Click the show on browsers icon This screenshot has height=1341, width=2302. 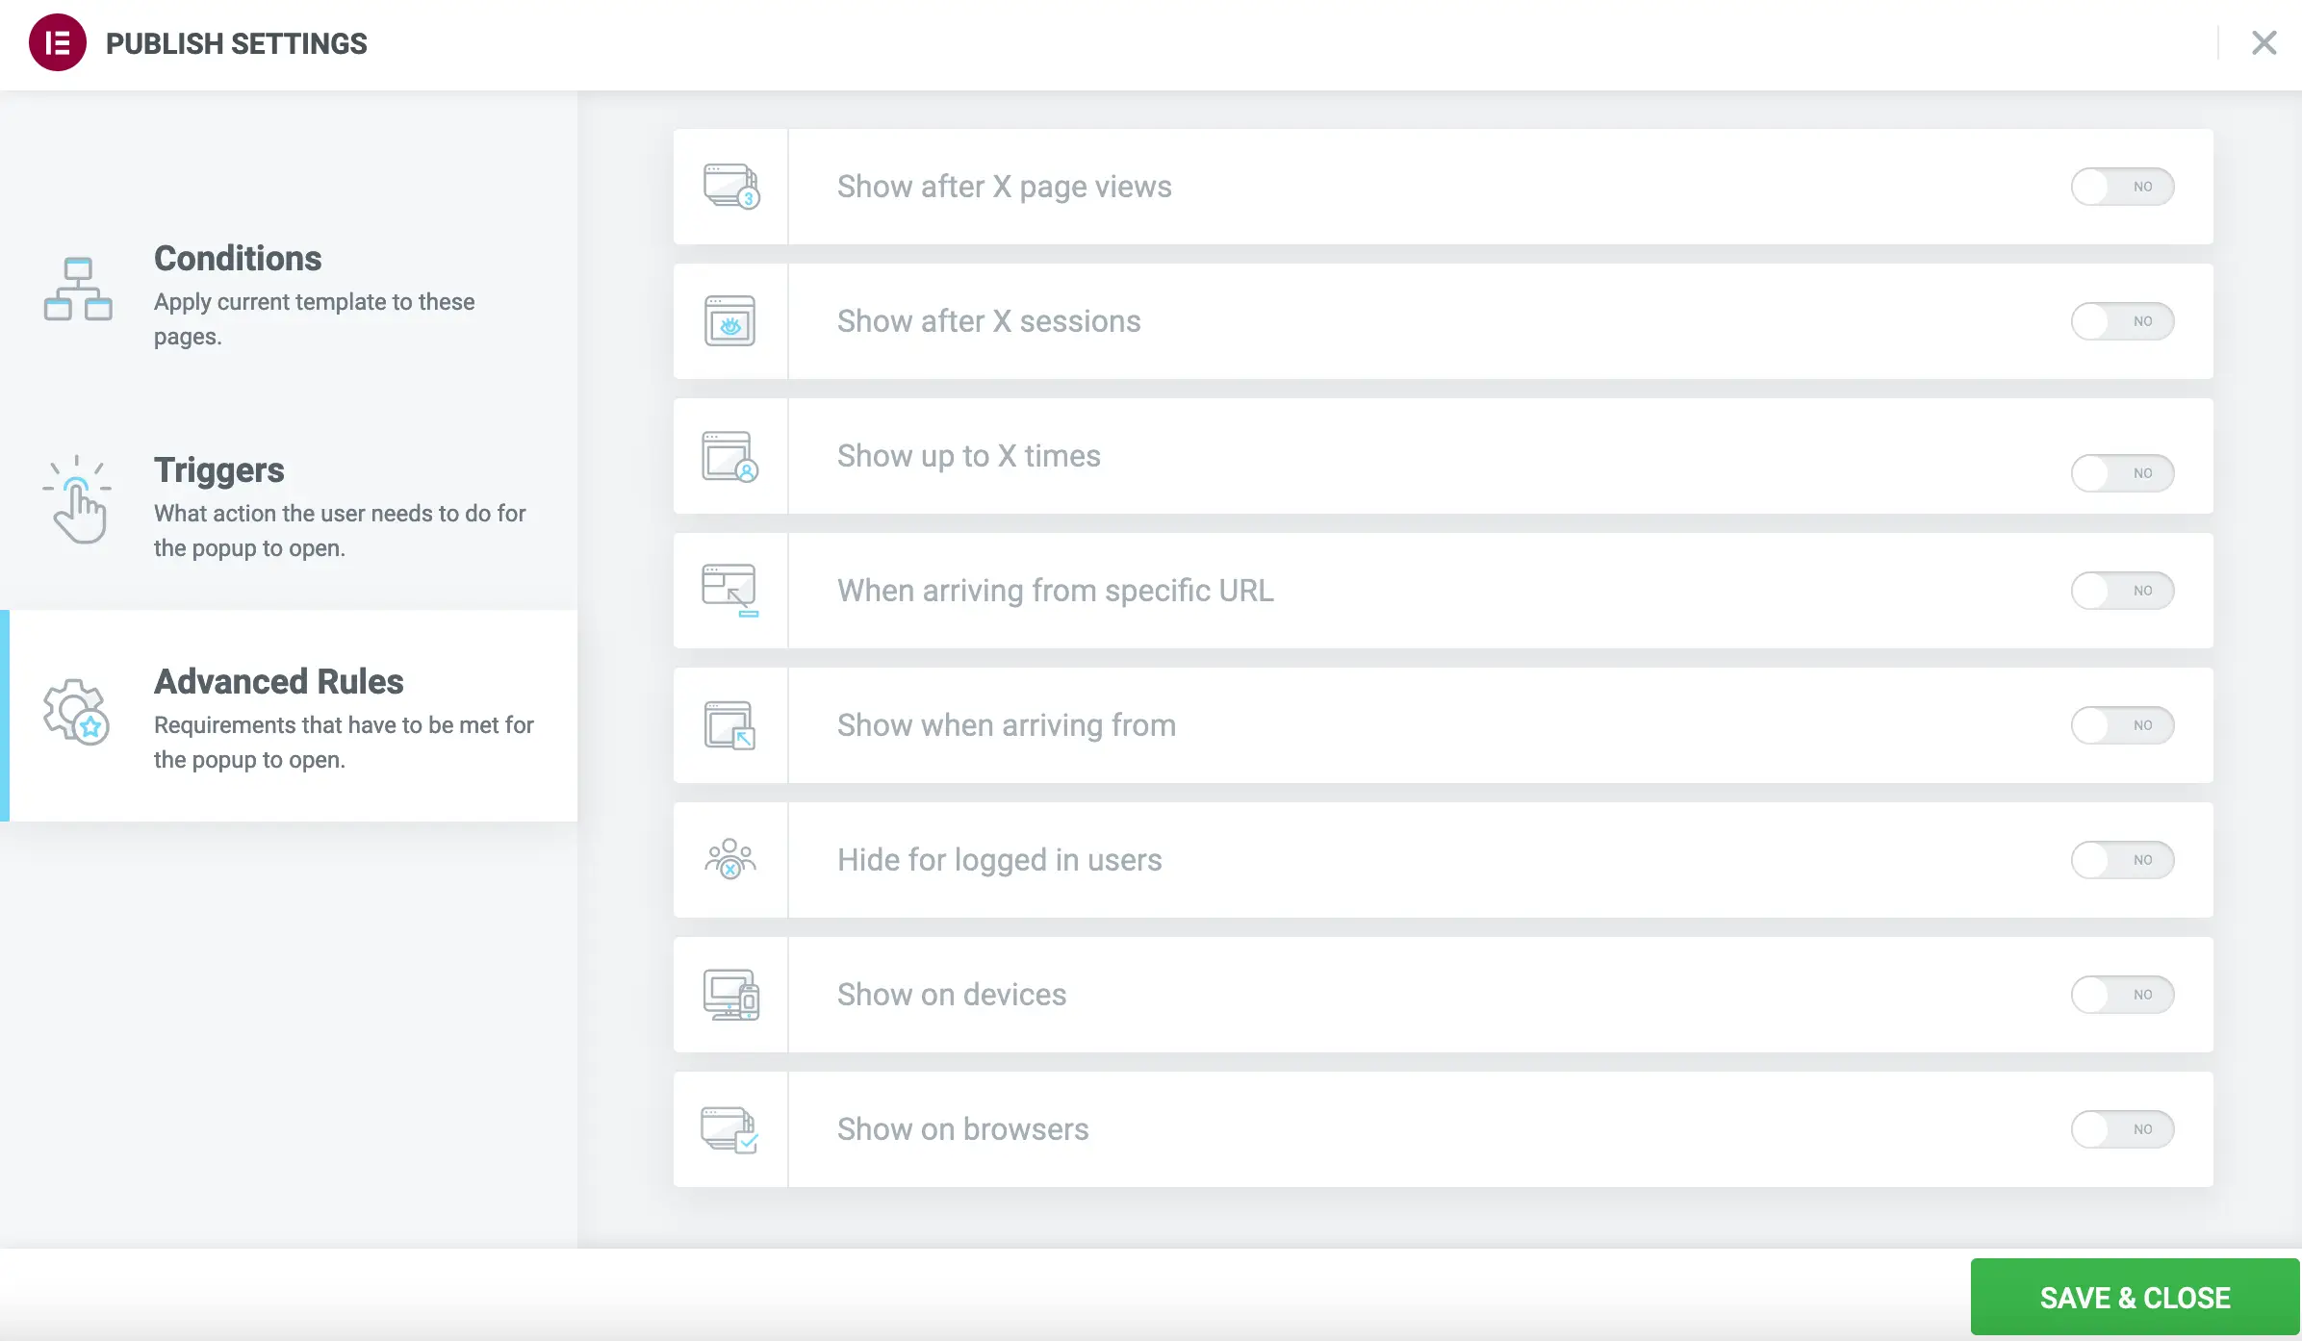[731, 1128]
